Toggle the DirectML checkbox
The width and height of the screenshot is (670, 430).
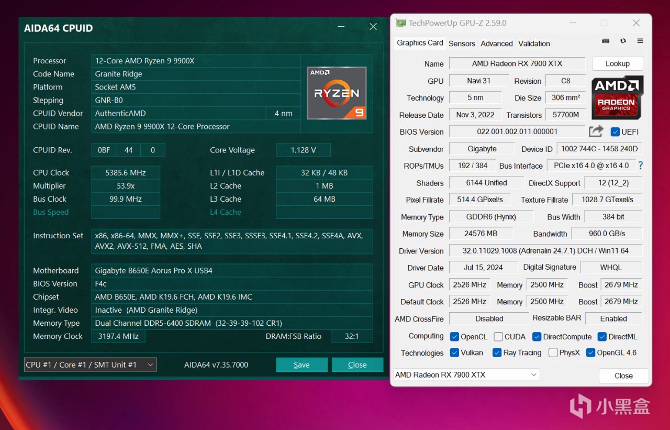pos(602,337)
